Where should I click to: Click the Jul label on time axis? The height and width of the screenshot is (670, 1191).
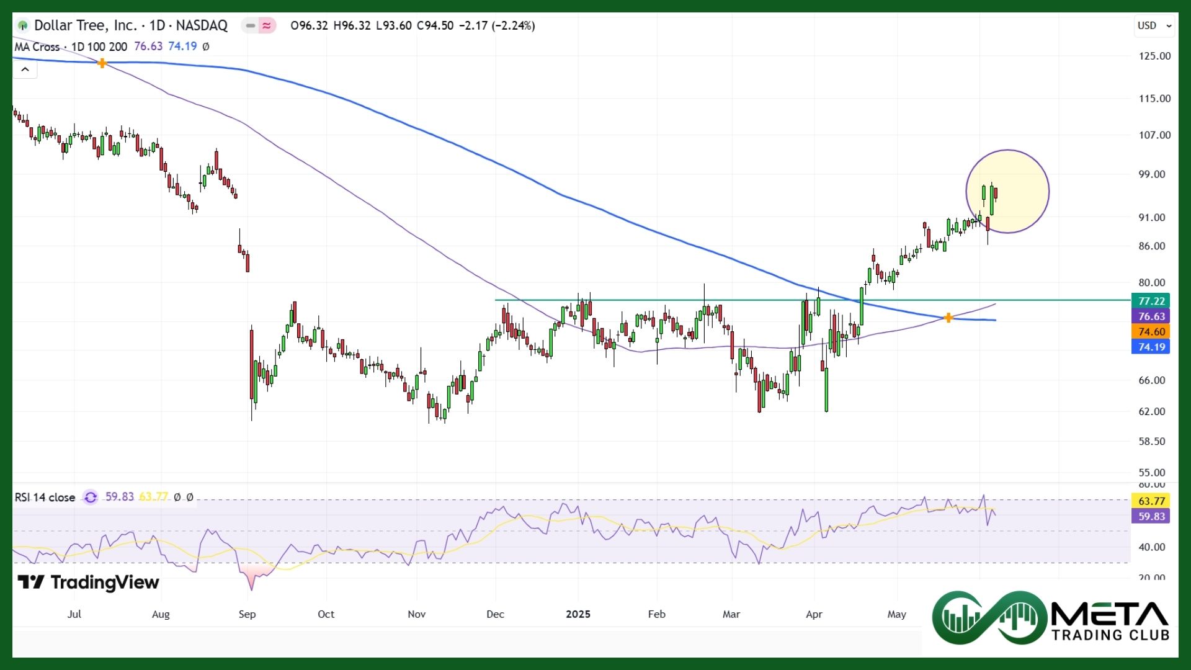coord(74,614)
